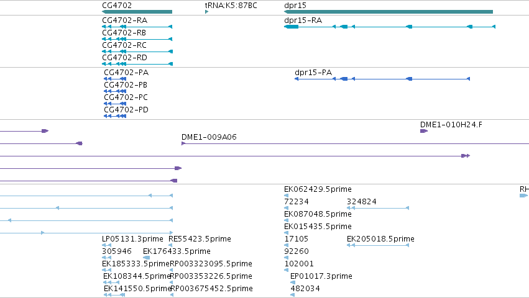Click the RP003323095.5prime EST arrow
The image size is (529, 298).
172,270
